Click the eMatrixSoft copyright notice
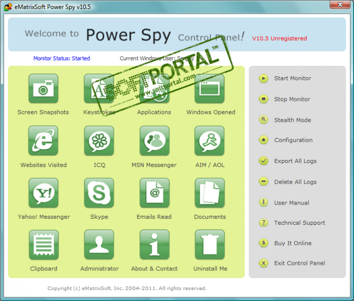This screenshot has height=301, width=354. tap(127, 288)
